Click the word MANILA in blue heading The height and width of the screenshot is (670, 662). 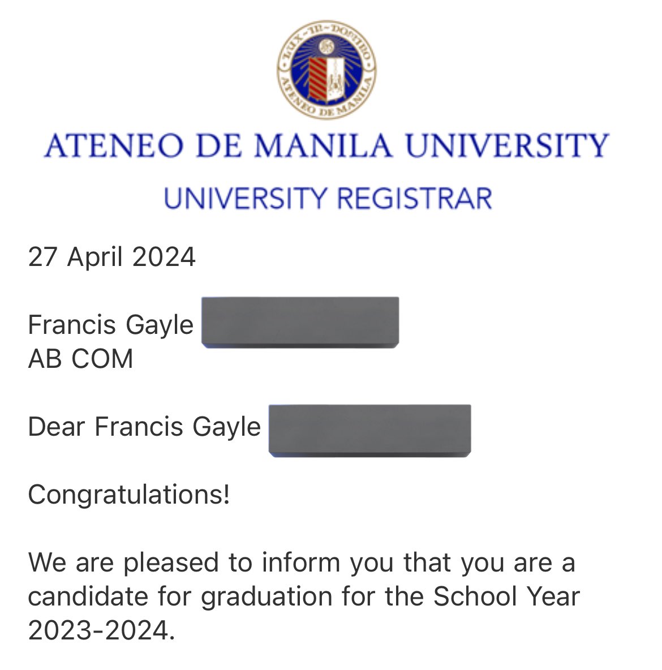tap(323, 145)
